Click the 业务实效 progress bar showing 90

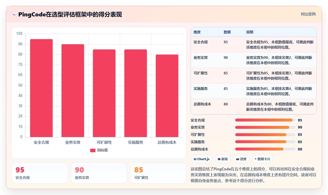point(265,127)
